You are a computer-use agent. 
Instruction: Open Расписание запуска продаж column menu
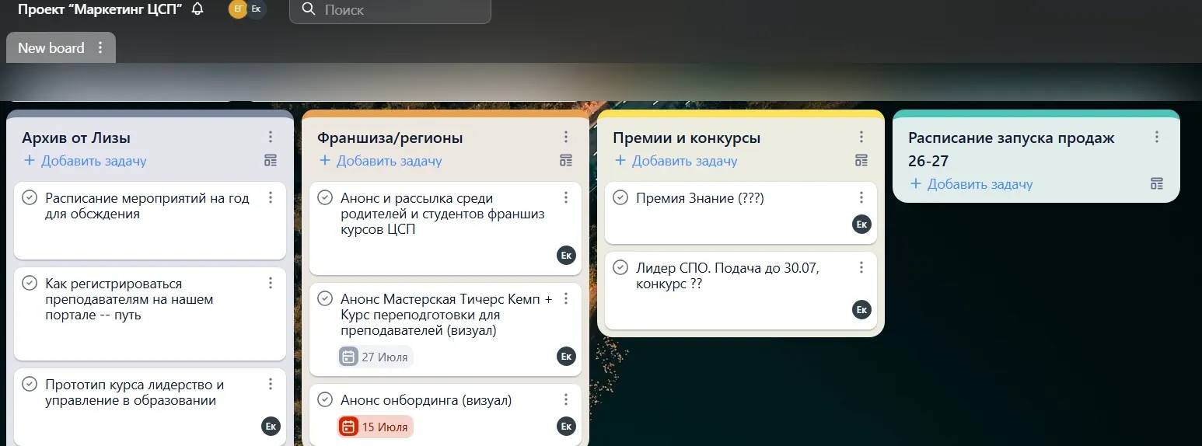[1157, 137]
